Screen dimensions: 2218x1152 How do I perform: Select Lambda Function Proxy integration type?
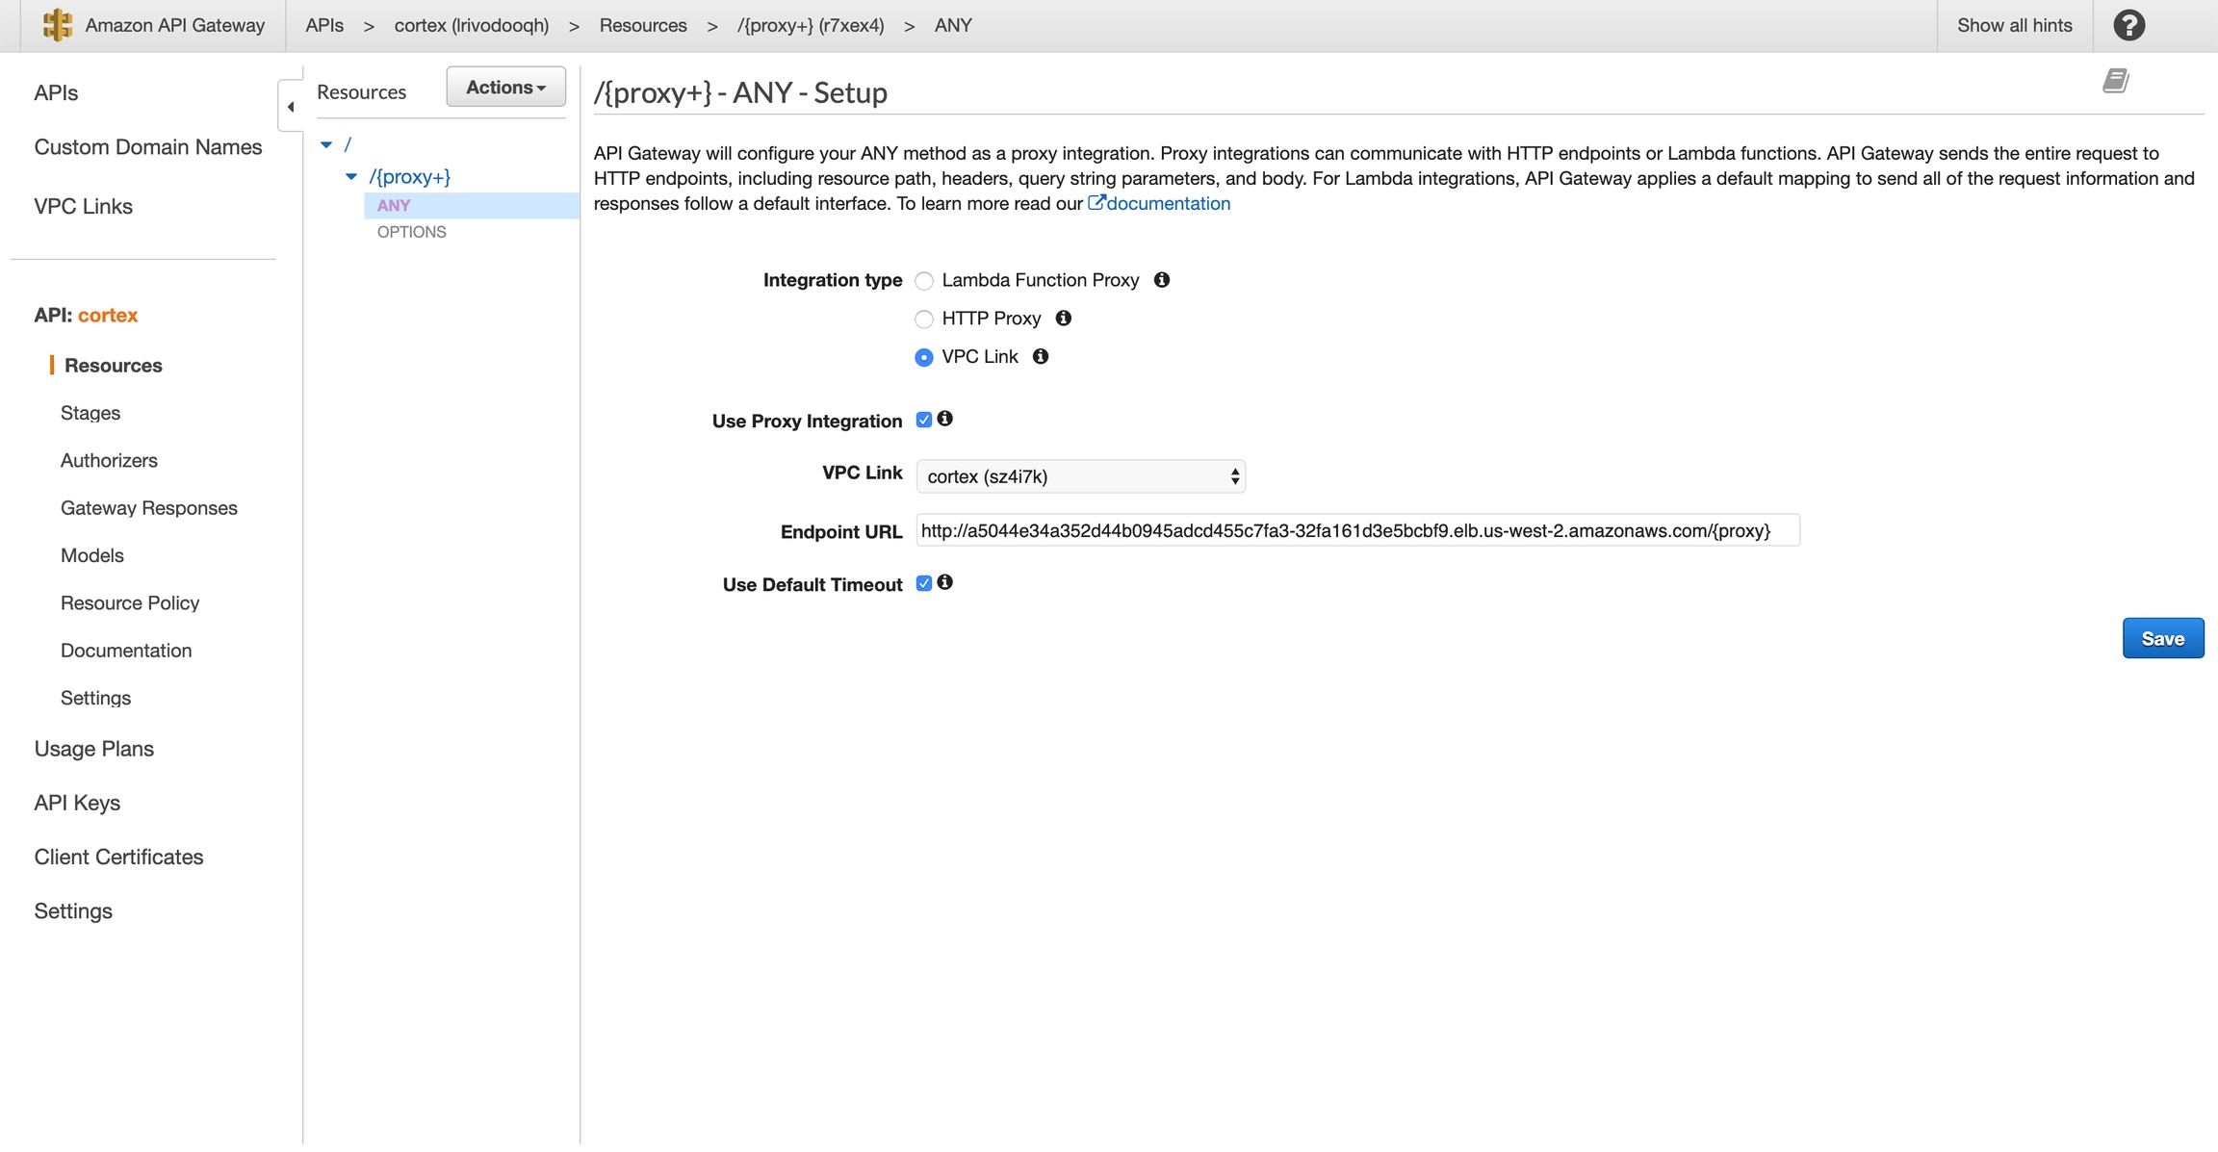coord(924,281)
